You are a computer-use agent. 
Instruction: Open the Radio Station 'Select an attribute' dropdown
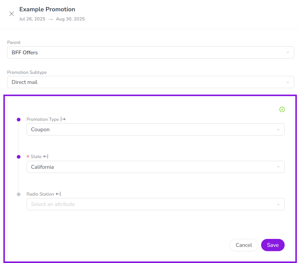pyautogui.click(x=155, y=204)
